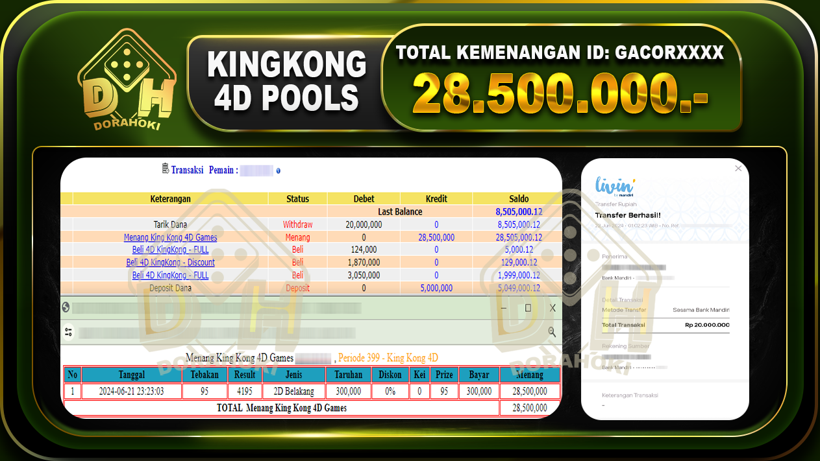Select the Saldo column header
The width and height of the screenshot is (820, 461).
(x=518, y=199)
